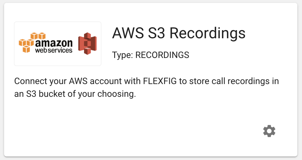302x160 pixels.
Task: Click the word 'Recordings' in the title
Action: click(x=208, y=33)
